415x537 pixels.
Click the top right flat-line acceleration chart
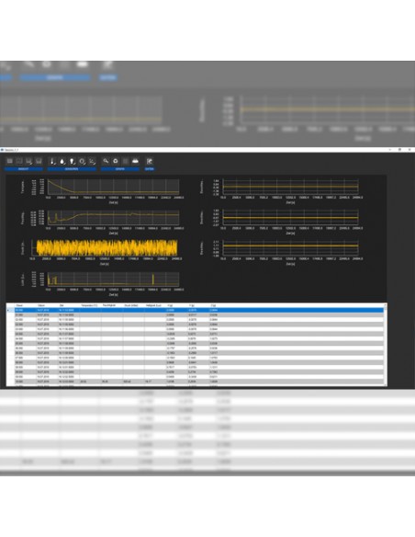[x=290, y=187]
